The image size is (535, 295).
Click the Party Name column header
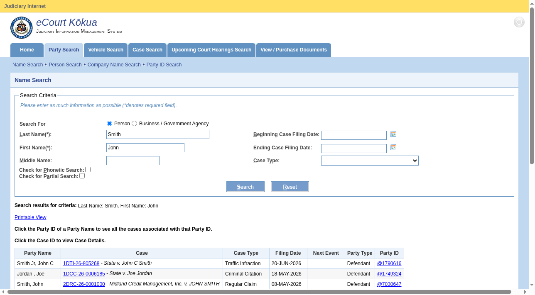click(x=38, y=253)
